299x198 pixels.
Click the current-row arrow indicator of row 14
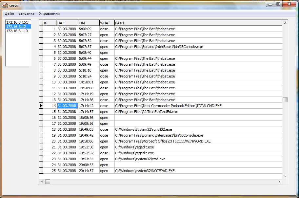[41, 106]
